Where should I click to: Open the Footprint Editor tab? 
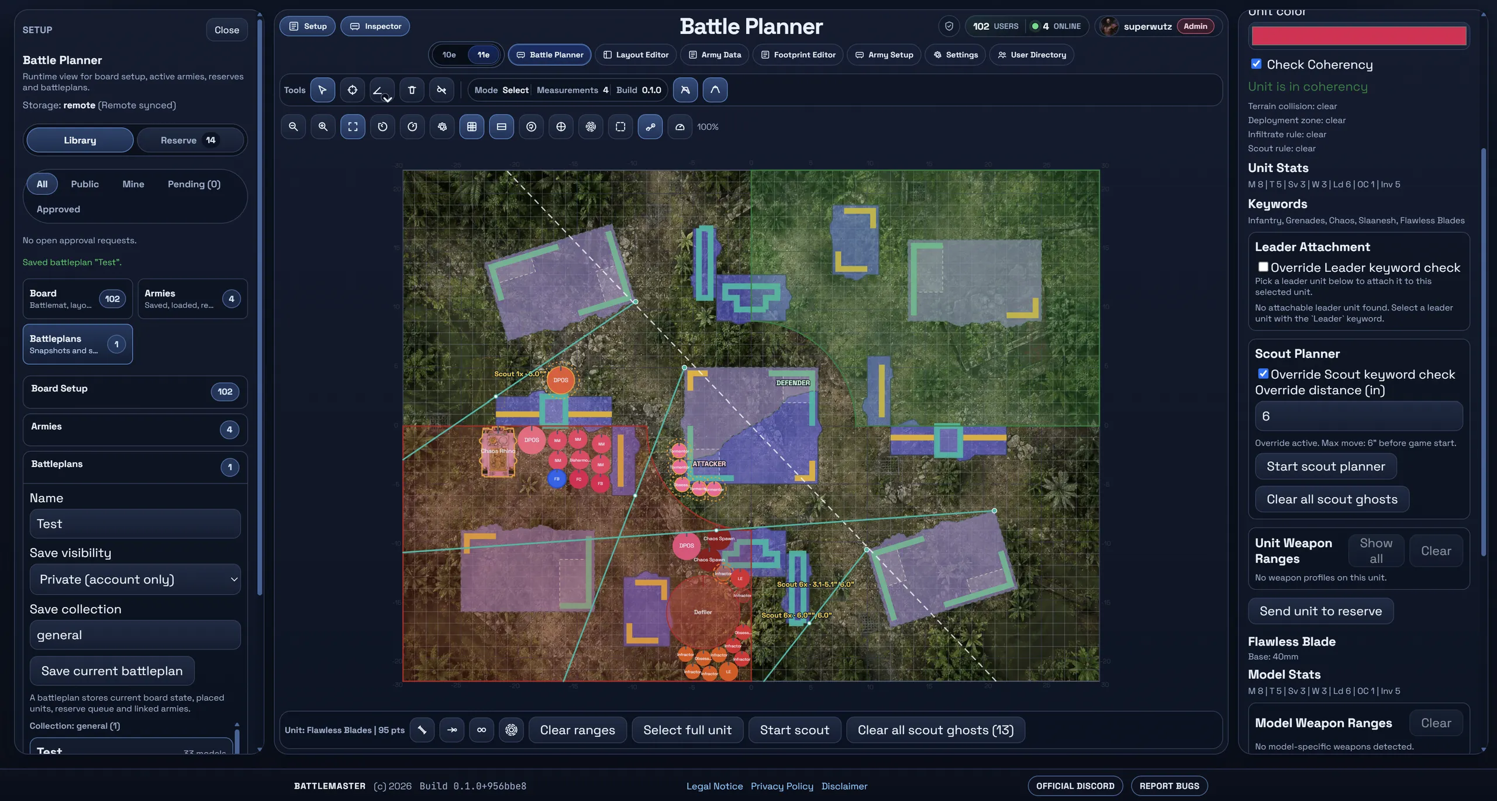[x=798, y=55]
